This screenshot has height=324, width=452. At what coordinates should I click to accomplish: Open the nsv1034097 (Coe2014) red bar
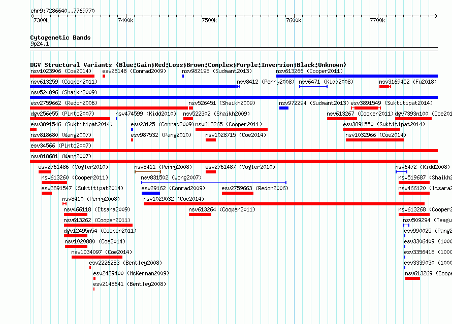pyautogui.click(x=97, y=257)
